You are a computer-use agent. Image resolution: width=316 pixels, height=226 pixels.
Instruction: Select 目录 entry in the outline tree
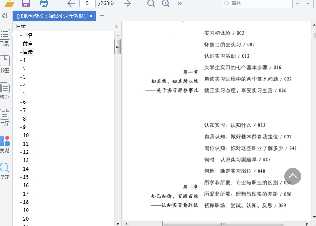[28, 52]
